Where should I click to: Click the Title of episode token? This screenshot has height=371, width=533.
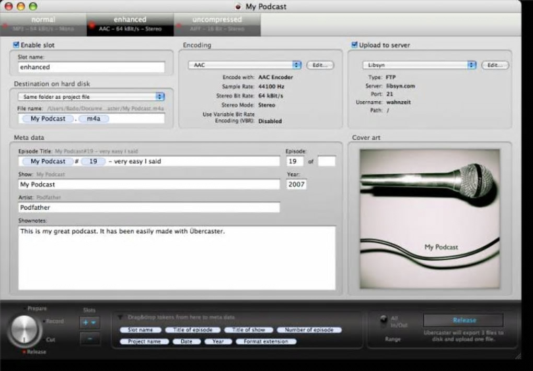point(192,330)
